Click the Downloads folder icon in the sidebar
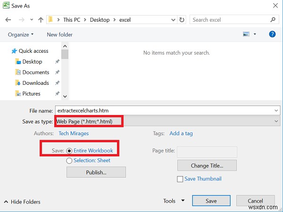This screenshot has width=283, height=212. tap(17, 83)
